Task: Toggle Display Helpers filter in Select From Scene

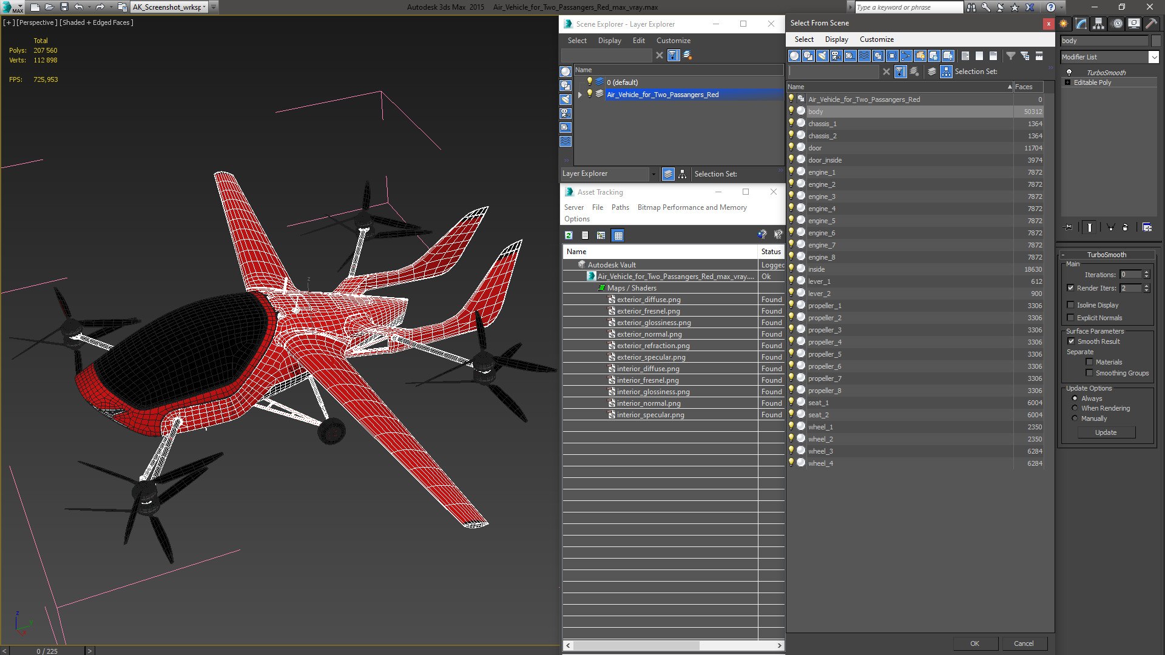Action: [850, 56]
